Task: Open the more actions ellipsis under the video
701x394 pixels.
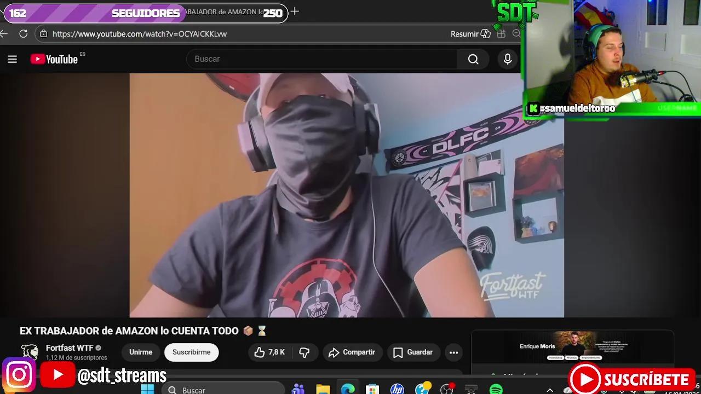Action: pyautogui.click(x=453, y=352)
